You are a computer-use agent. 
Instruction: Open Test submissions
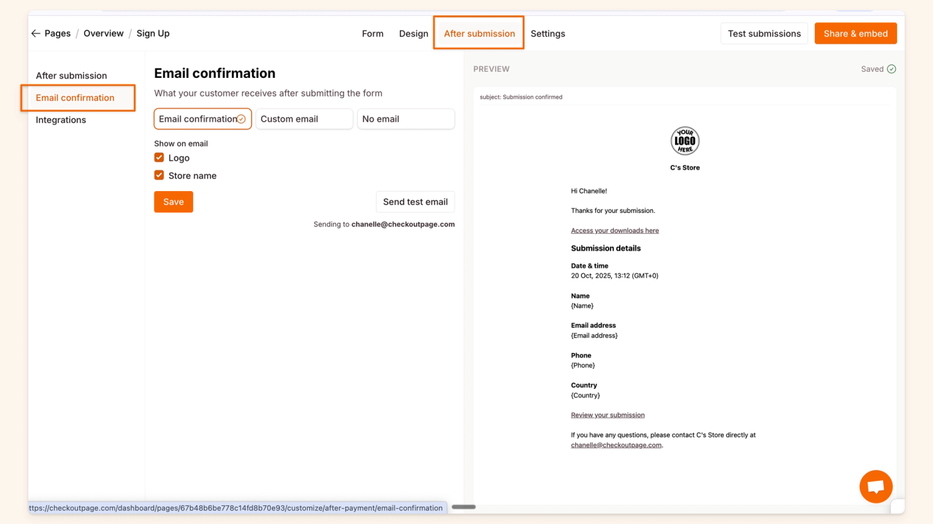(764, 33)
